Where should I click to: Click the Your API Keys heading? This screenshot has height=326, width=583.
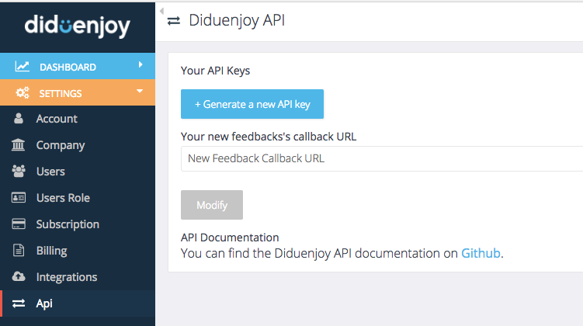click(x=215, y=71)
